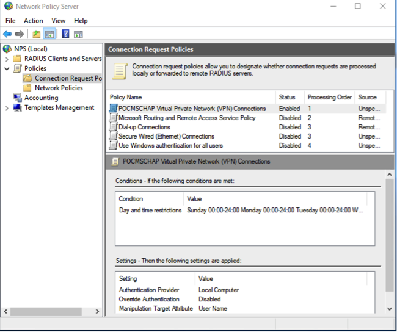Open Help via blue question mark icon
397x332 pixels.
pos(65,34)
